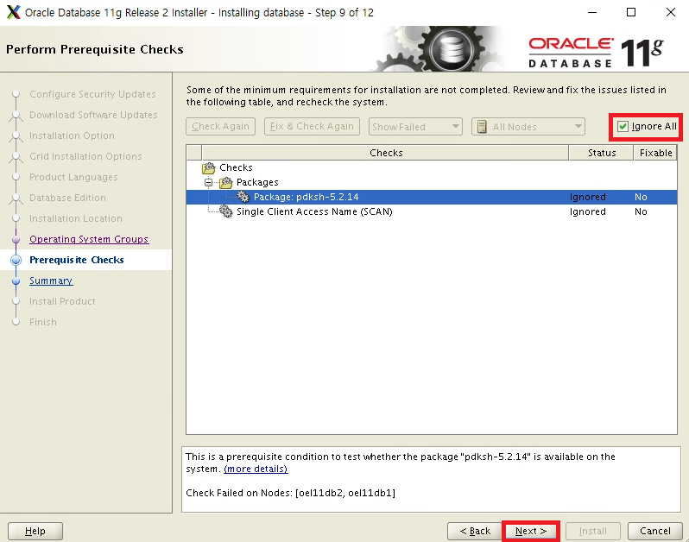Screen dimensions: 689x542
Task: Jump to the Summary step
Action: click(51, 280)
